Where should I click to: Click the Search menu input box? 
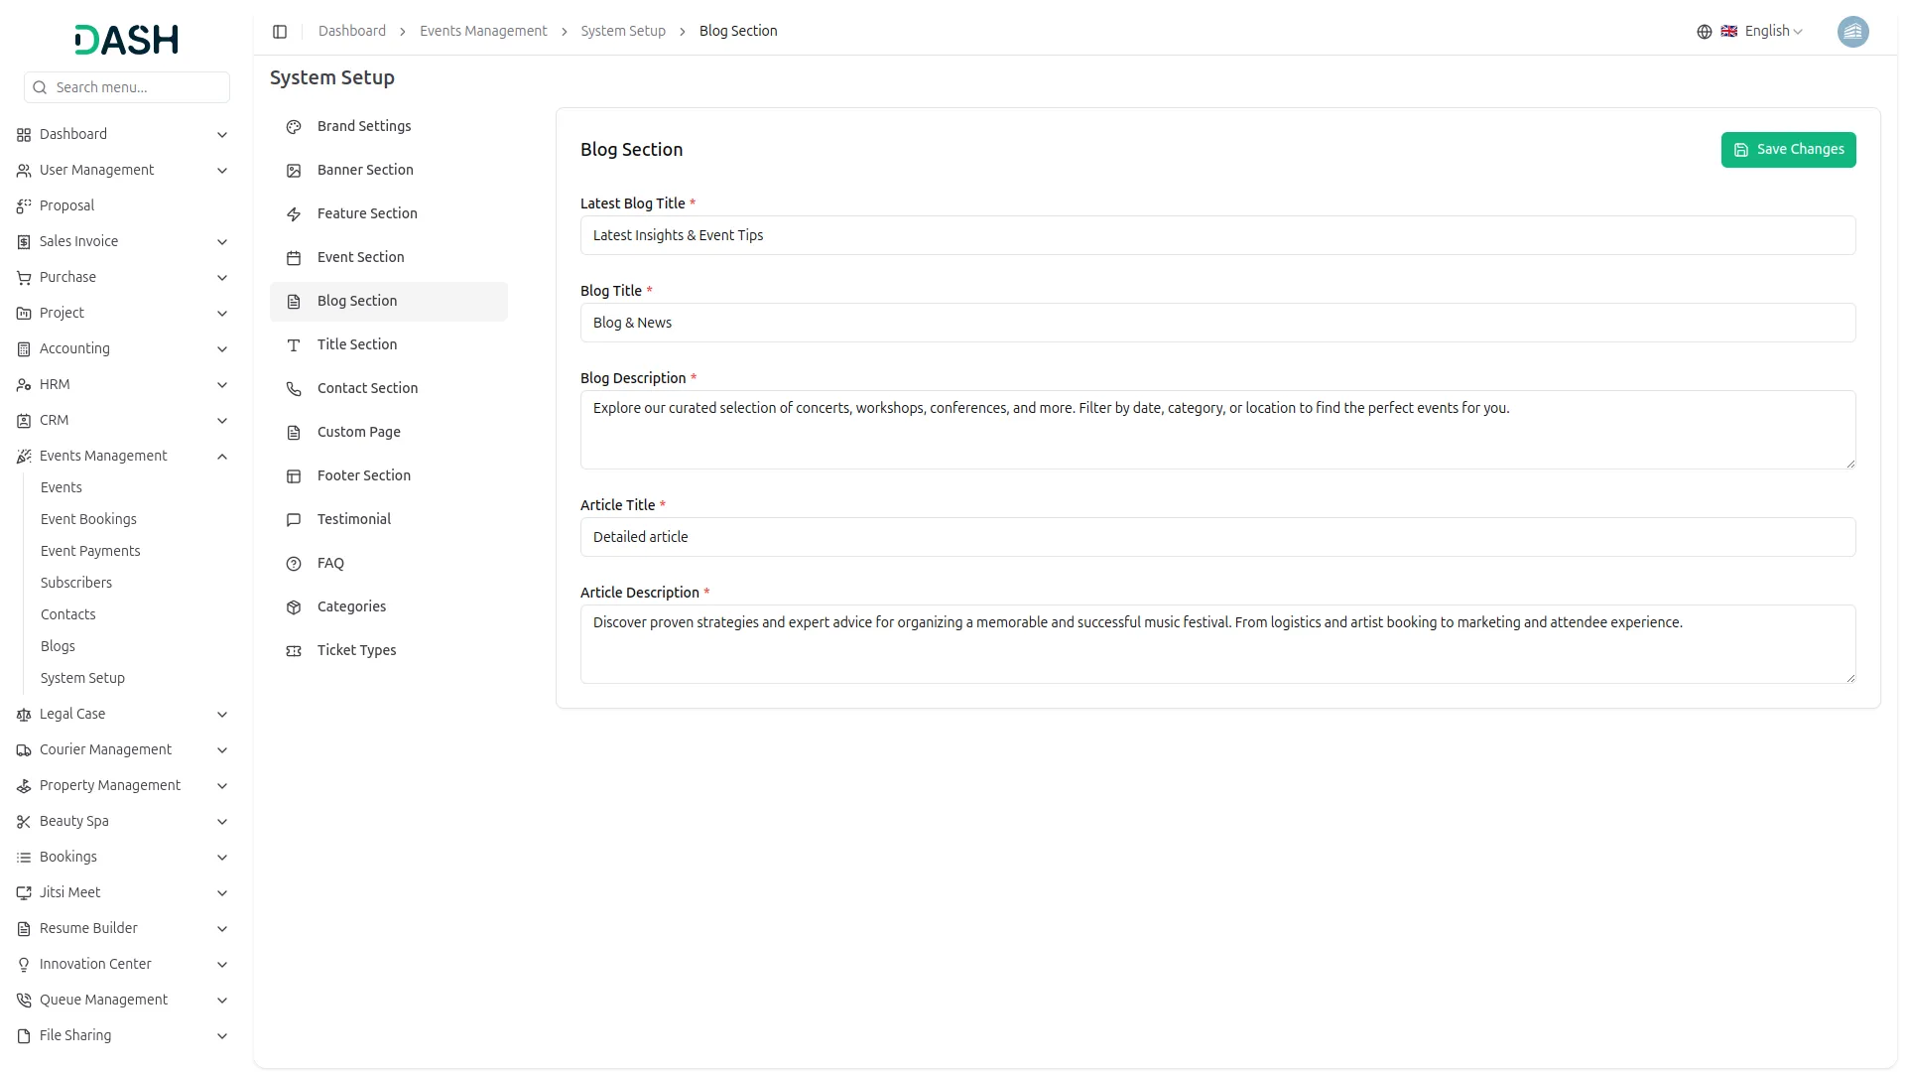click(137, 87)
